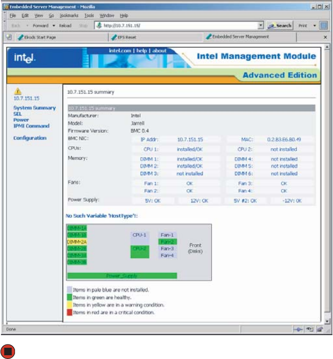Reload the current page

point(65,26)
